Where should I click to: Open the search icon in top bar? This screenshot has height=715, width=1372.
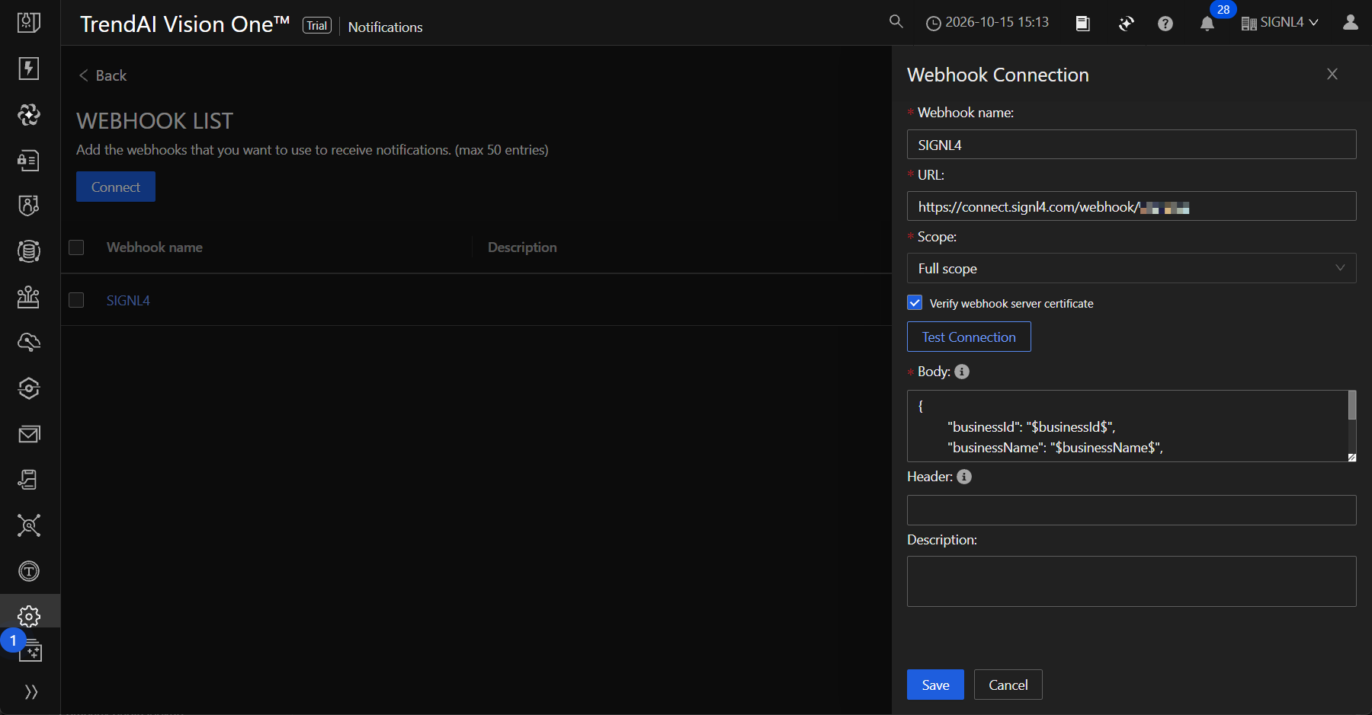pyautogui.click(x=896, y=22)
